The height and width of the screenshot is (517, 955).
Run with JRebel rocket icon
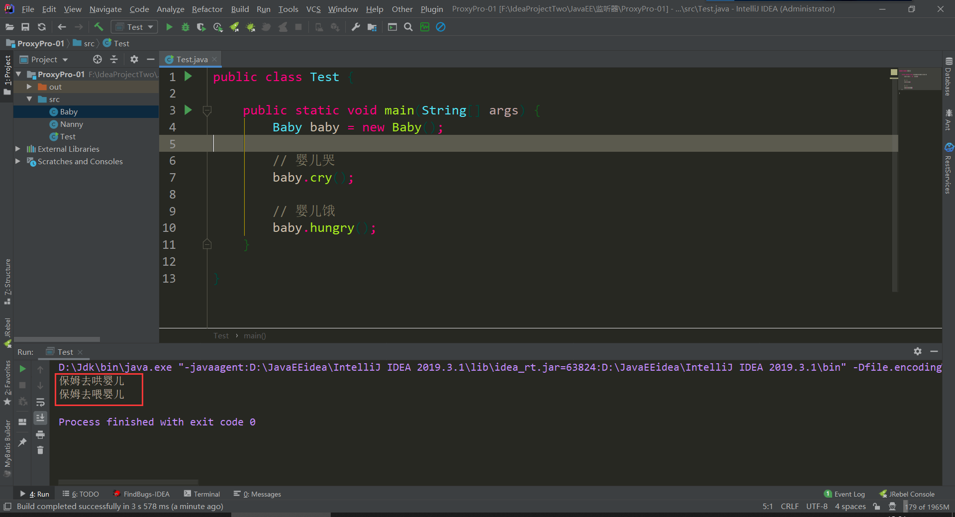pos(234,27)
